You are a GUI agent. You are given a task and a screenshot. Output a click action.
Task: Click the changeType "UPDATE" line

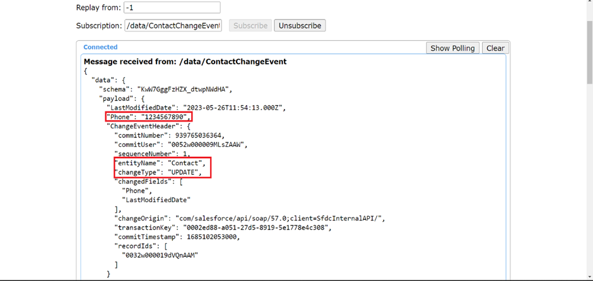[x=158, y=172]
